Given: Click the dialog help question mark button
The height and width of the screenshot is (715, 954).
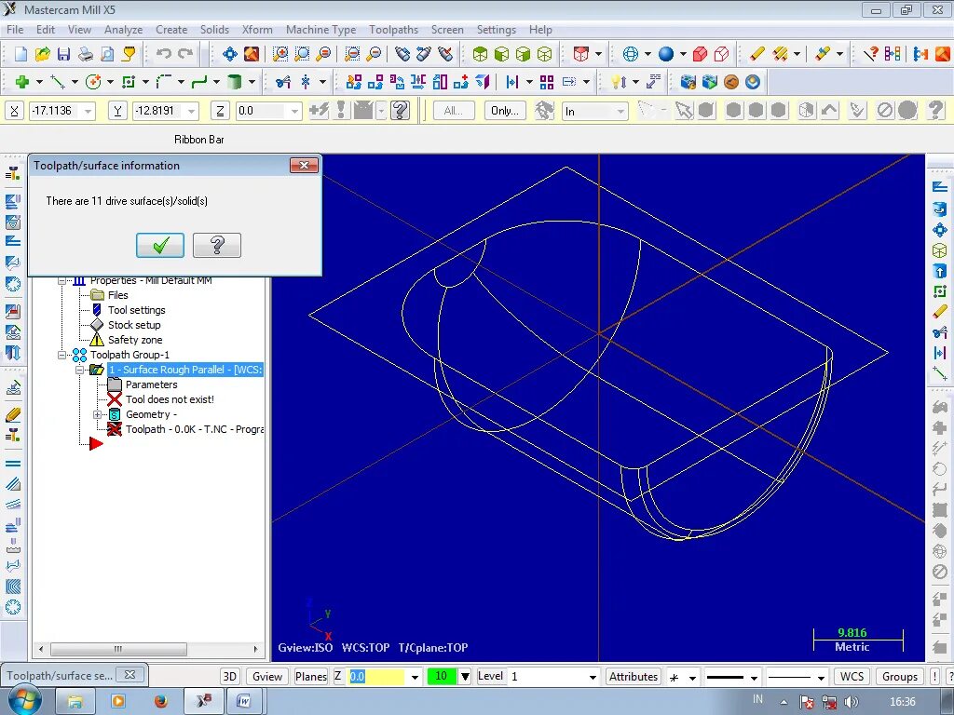Looking at the screenshot, I should click(217, 245).
